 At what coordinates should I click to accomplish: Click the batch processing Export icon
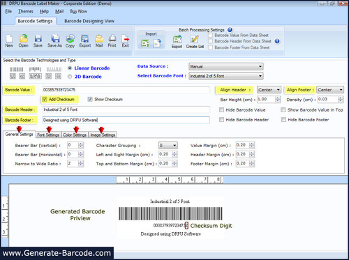tap(177, 41)
